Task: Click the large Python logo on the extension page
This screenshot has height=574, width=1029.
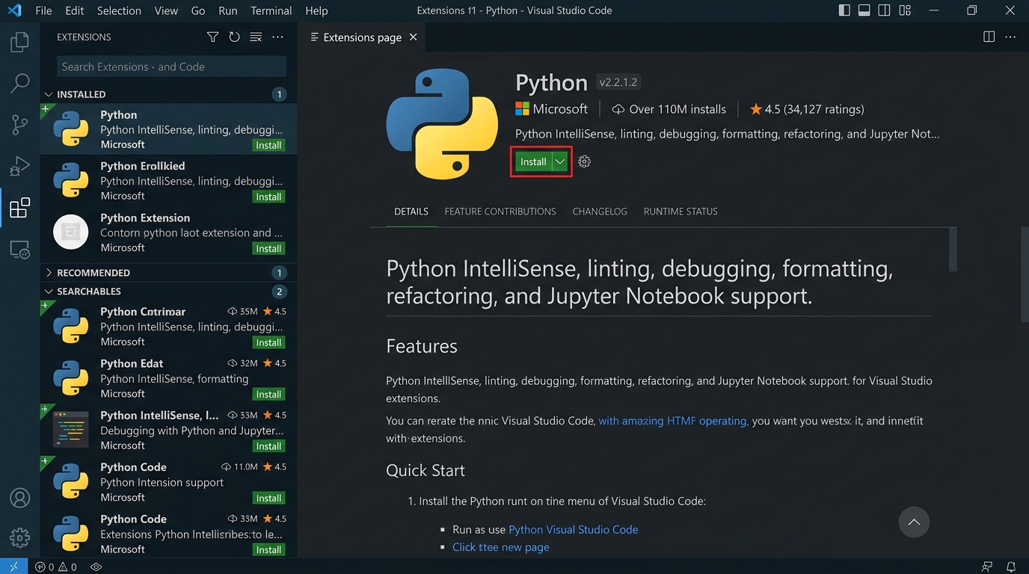Action: click(x=442, y=124)
